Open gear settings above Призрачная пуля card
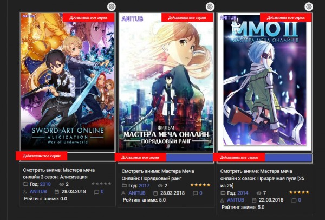This screenshot has width=325, height=220. pyautogui.click(x=309, y=7)
